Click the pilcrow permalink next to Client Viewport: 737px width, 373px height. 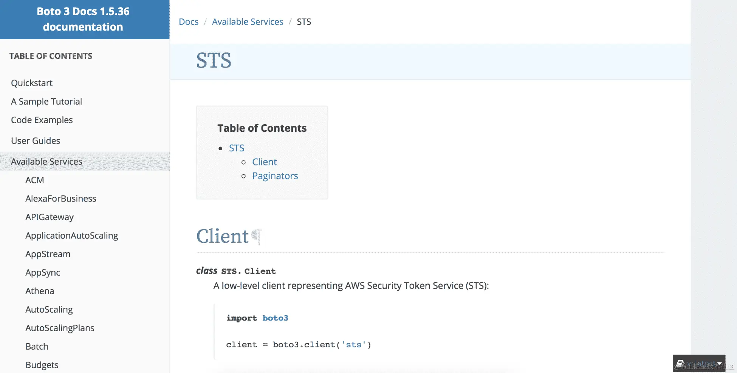click(x=257, y=236)
